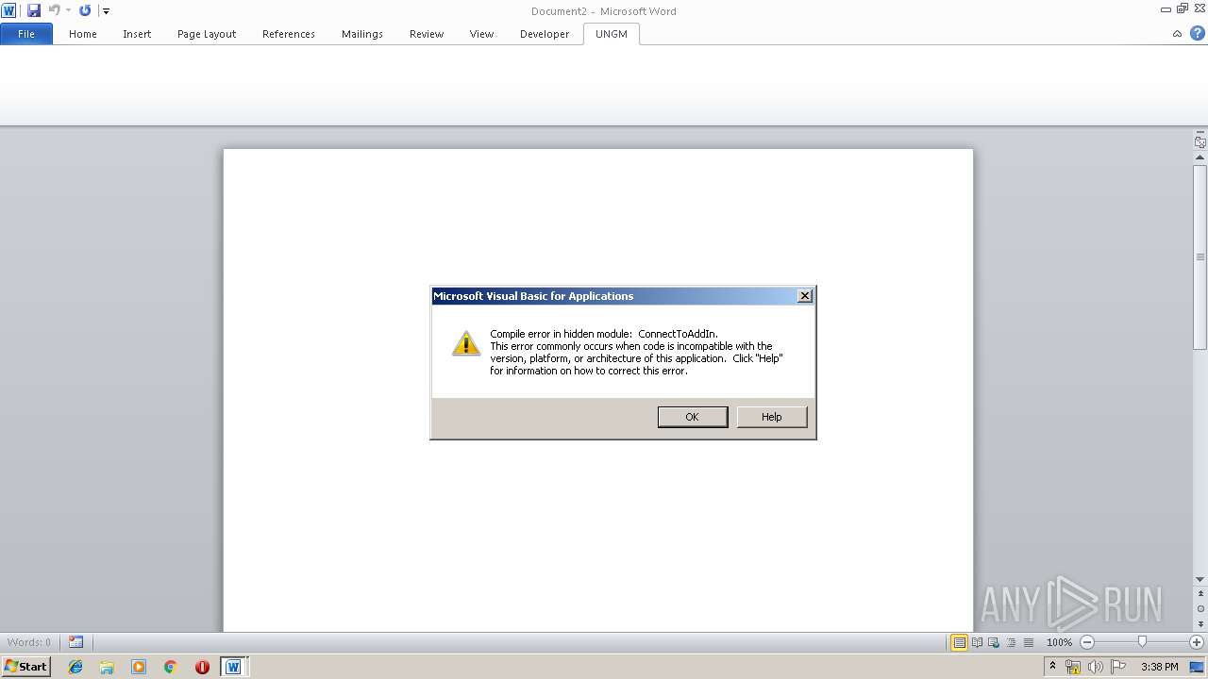
Task: Select Print Layout view icon
Action: click(959, 642)
